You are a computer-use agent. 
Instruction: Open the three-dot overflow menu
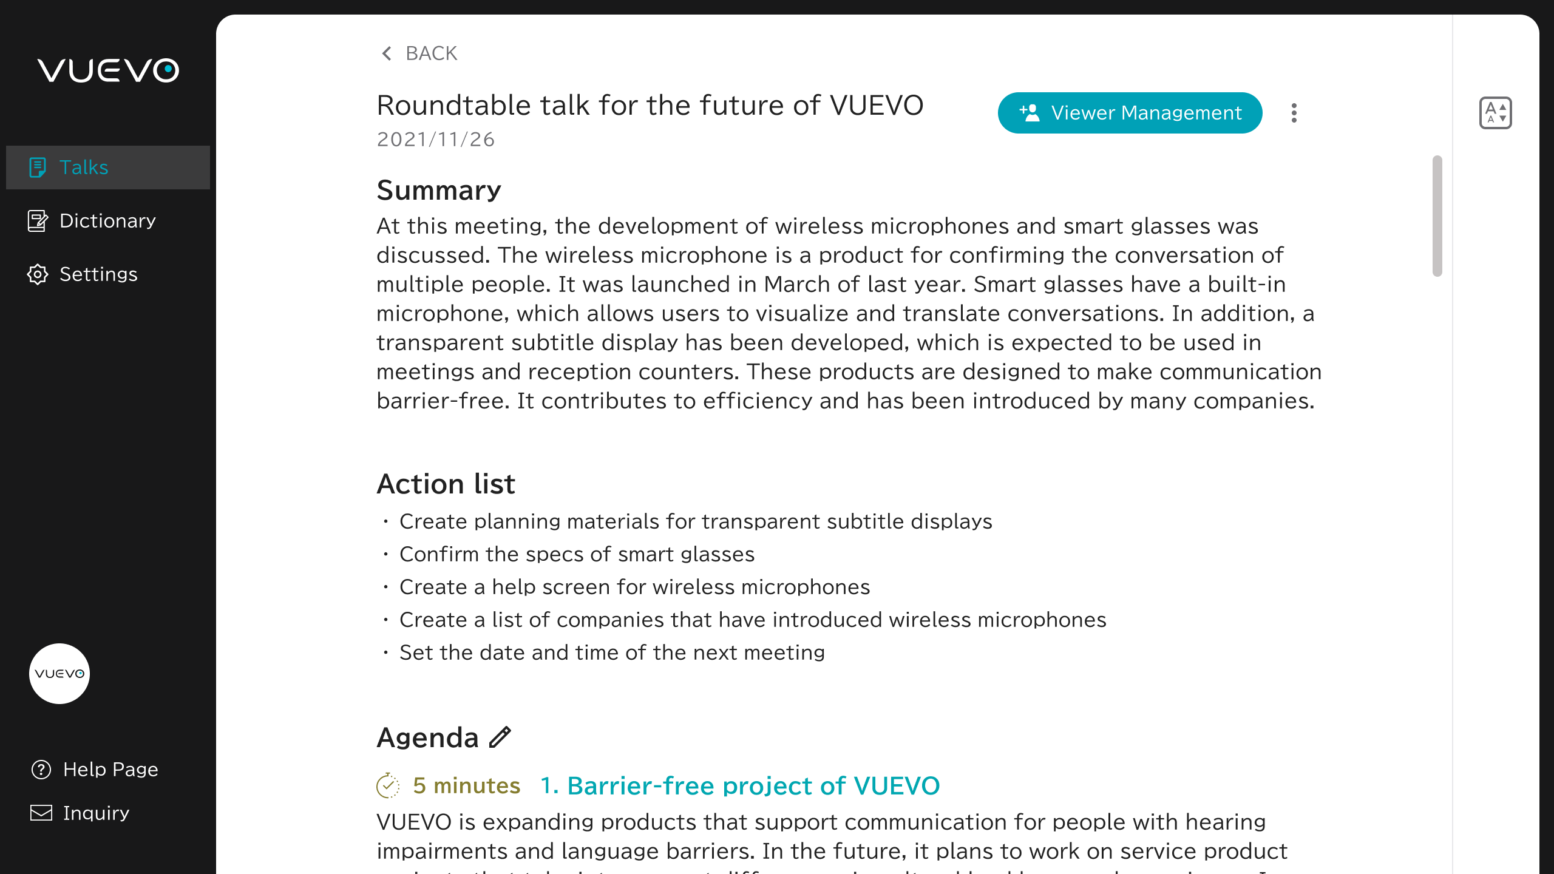[1294, 112]
